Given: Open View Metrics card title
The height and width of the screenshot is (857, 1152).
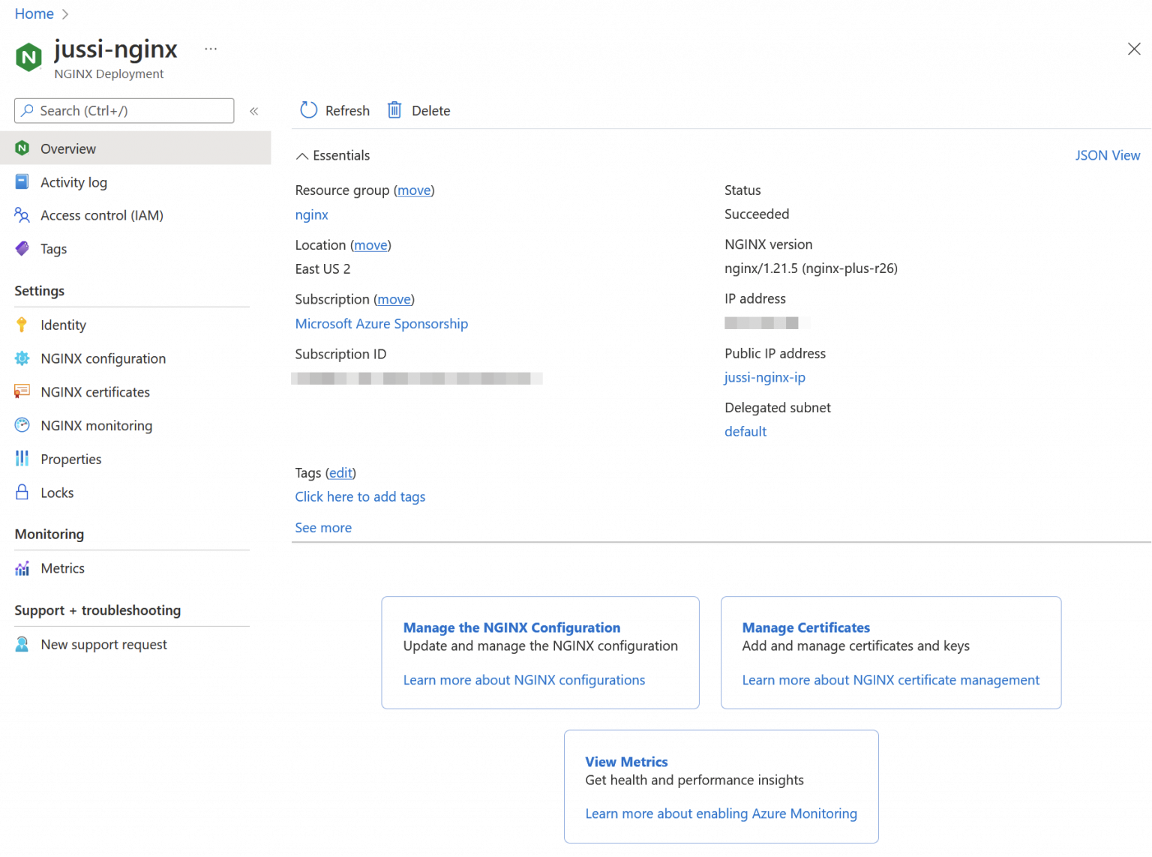Looking at the screenshot, I should click(x=626, y=762).
